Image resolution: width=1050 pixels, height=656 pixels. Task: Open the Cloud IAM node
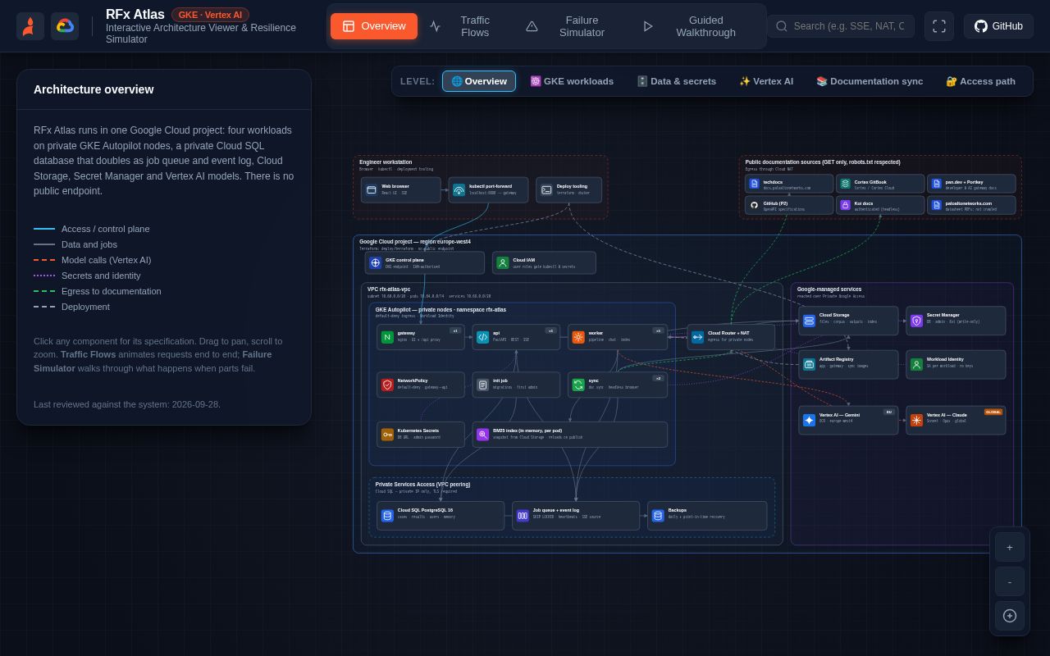point(544,263)
